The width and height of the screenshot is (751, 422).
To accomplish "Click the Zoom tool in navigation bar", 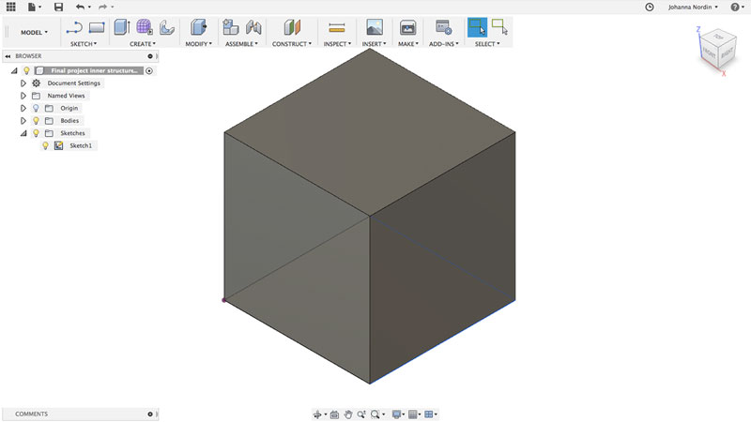I will (x=361, y=414).
